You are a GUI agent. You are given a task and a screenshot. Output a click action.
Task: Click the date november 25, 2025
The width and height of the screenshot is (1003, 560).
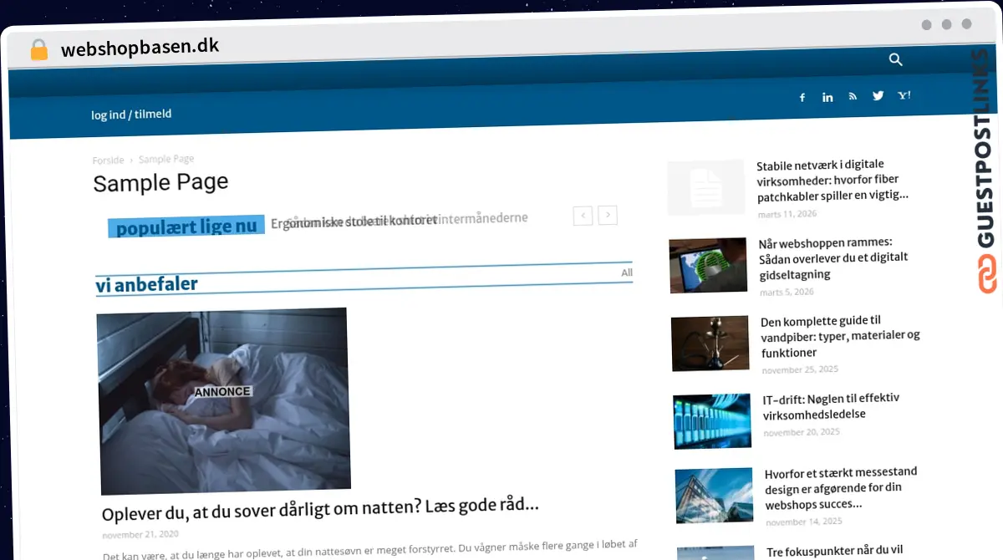point(800,369)
